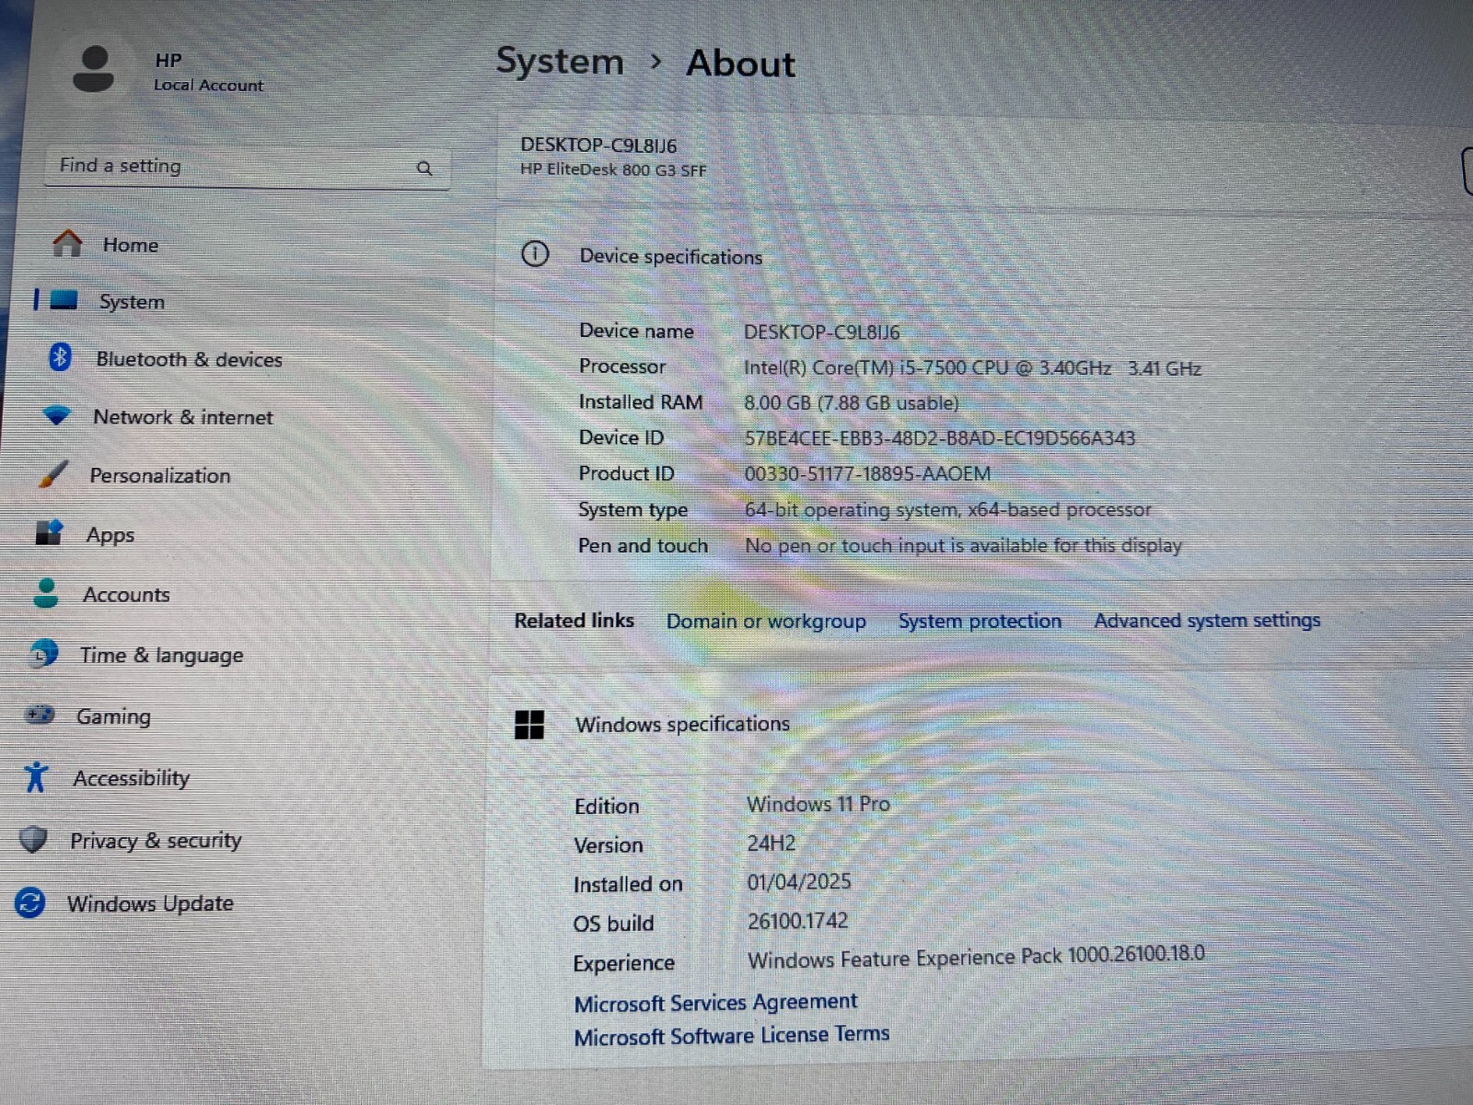Open Domain or workgroup link

[x=766, y=621]
